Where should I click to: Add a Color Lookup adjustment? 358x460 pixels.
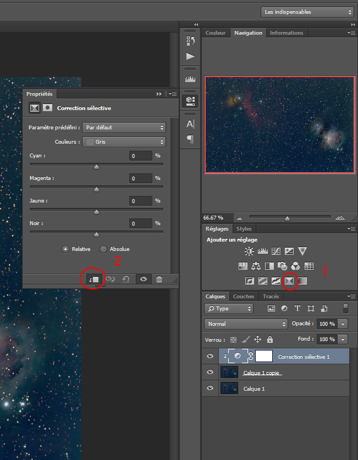click(x=309, y=266)
